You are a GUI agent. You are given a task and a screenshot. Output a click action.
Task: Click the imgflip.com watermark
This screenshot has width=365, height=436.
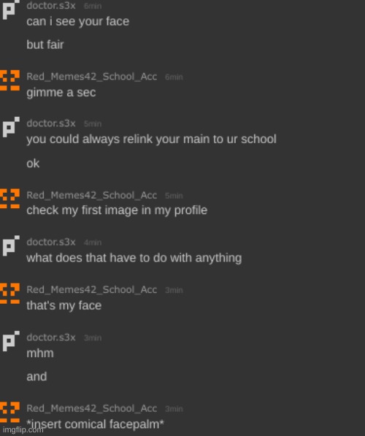tap(23, 430)
